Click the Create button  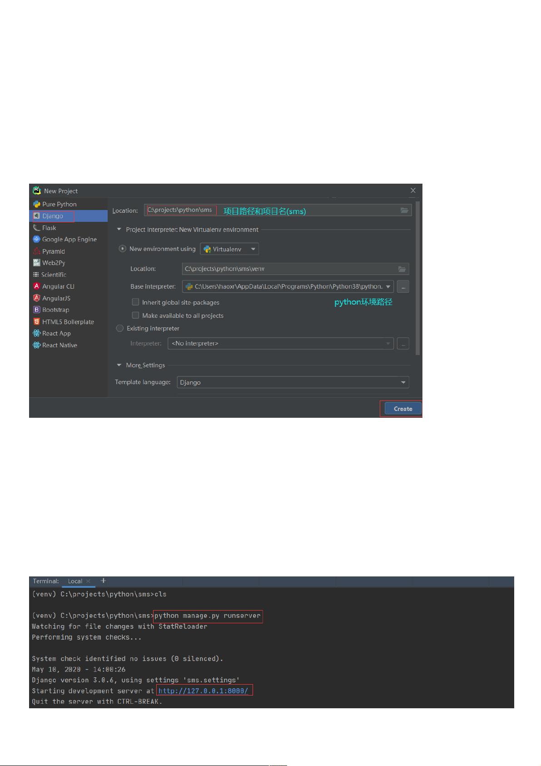(x=402, y=409)
